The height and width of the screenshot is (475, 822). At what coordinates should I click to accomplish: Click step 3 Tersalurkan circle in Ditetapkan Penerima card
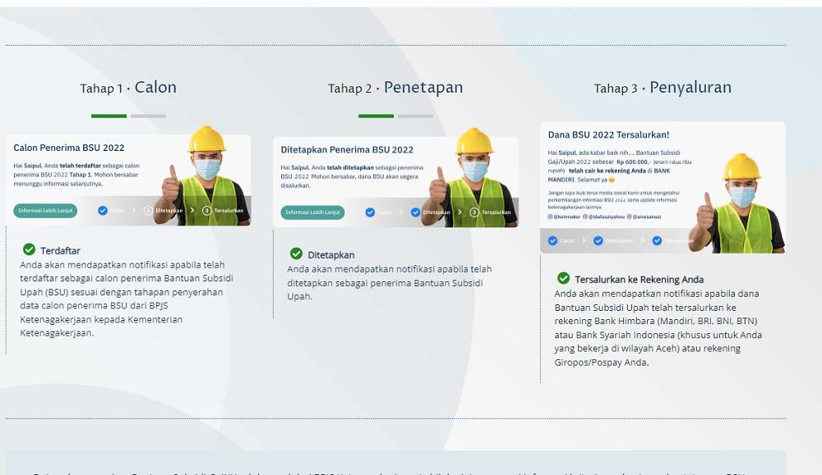click(474, 212)
